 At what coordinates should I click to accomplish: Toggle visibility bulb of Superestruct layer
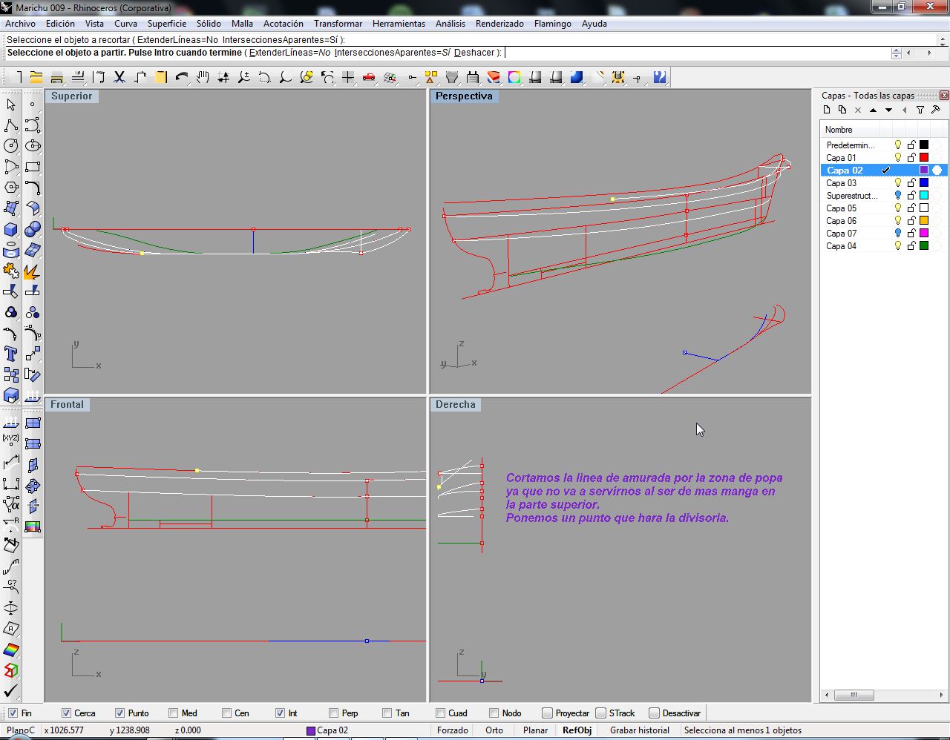pos(898,196)
